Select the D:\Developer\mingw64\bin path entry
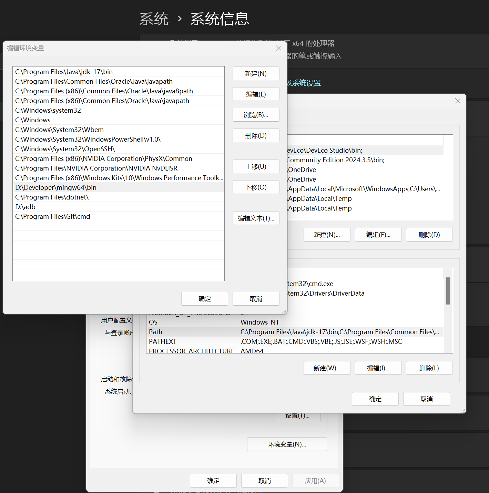The image size is (489, 493). (x=56, y=187)
